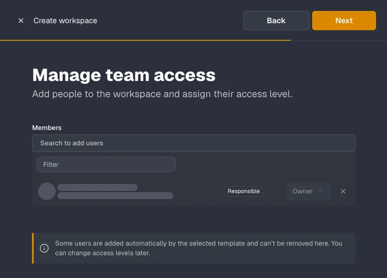Click into the Filter field
This screenshot has width=387, height=278.
click(x=106, y=165)
